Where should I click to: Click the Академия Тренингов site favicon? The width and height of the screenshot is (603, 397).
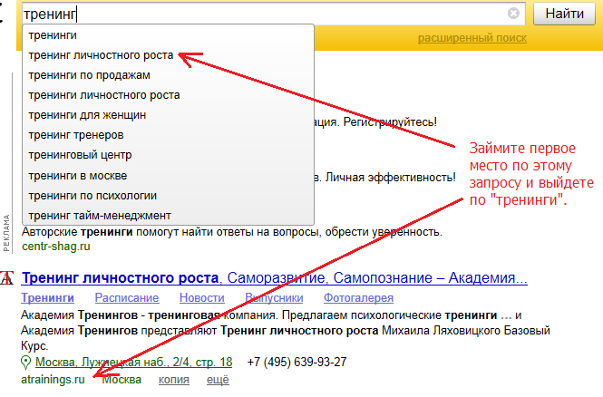tap(7, 277)
